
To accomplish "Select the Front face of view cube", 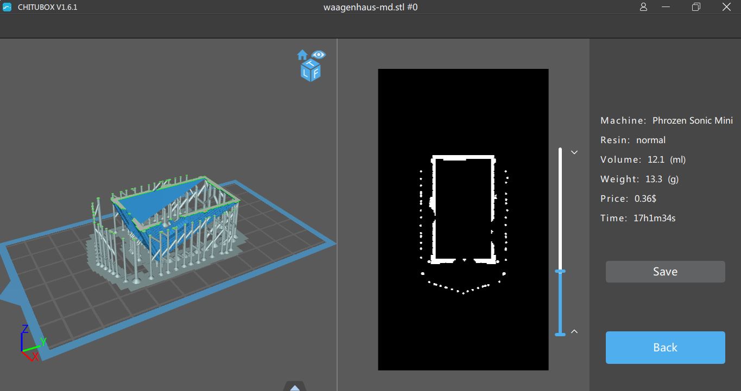I will [x=315, y=74].
